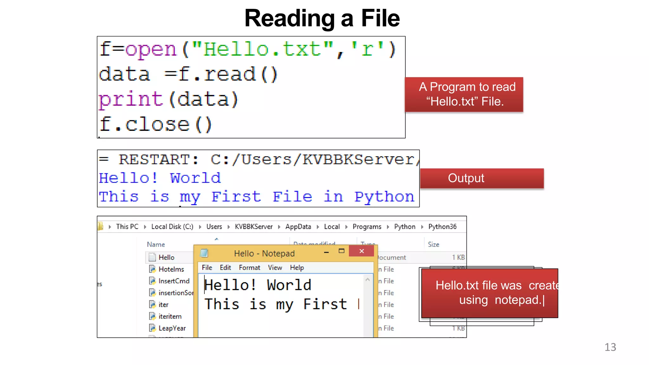Sort files by the Size column header
649x365 pixels.
tap(434, 244)
